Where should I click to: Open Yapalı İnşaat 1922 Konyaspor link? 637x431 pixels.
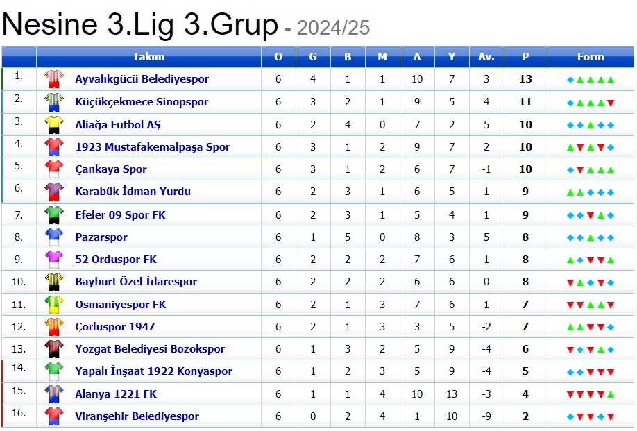pos(153,371)
